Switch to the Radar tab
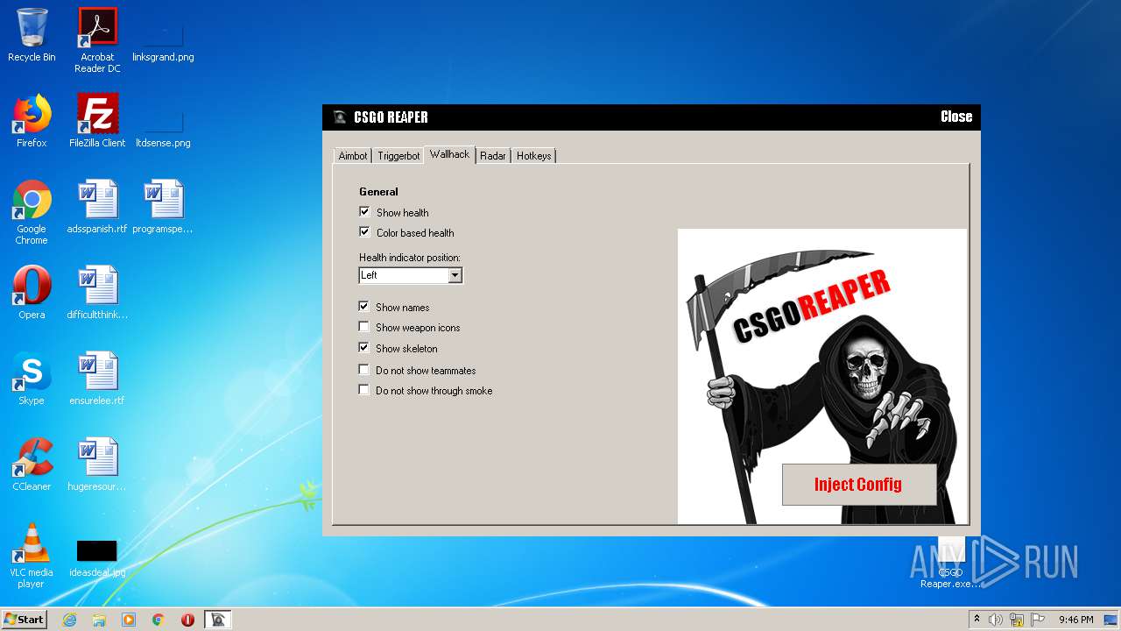This screenshot has width=1121, height=631. coord(493,156)
